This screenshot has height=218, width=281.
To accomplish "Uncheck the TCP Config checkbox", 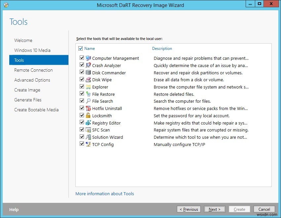I will [82, 144].
